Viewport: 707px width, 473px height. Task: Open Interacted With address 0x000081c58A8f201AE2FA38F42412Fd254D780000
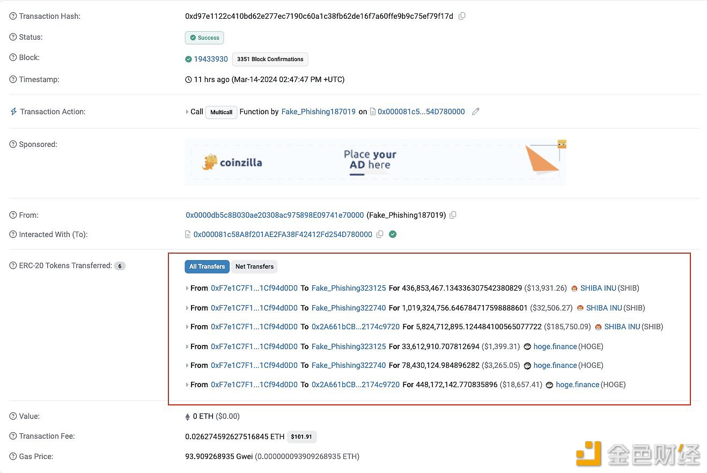(283, 234)
